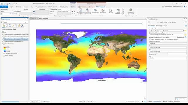
Task: Uncheck the World Imagery layer checkbox
Action: pos(4,56)
